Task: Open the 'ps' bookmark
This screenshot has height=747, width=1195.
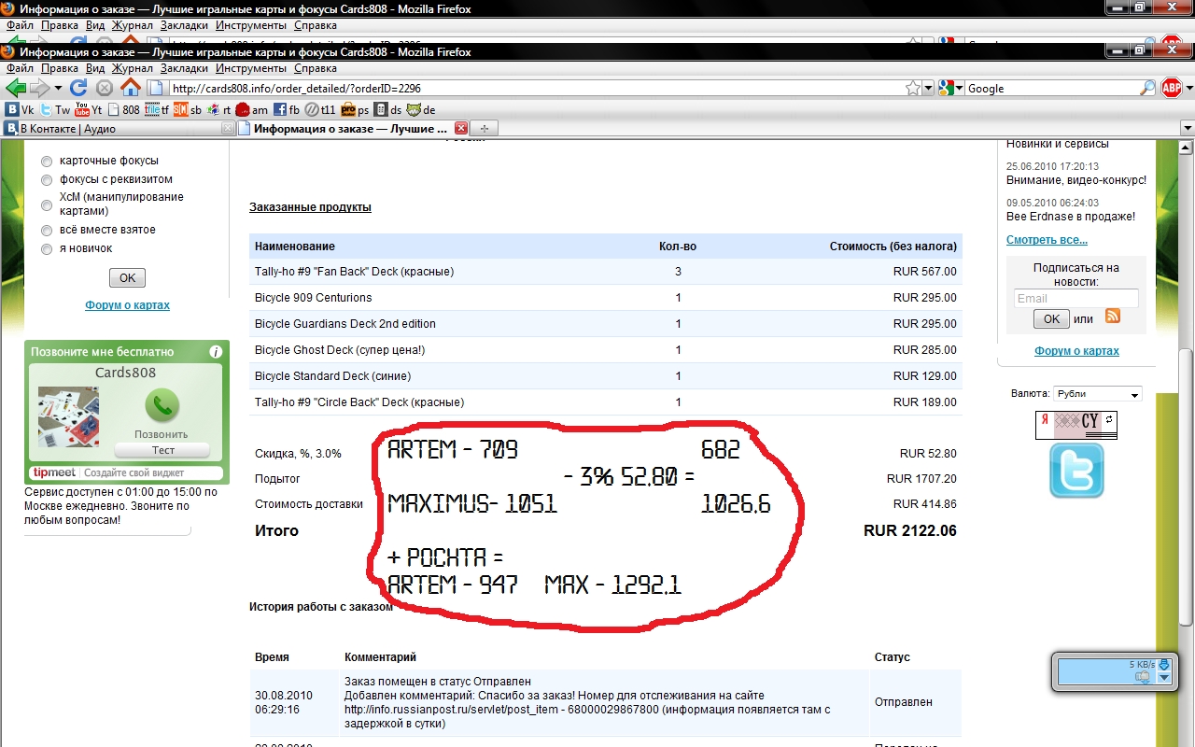Action: click(x=356, y=109)
